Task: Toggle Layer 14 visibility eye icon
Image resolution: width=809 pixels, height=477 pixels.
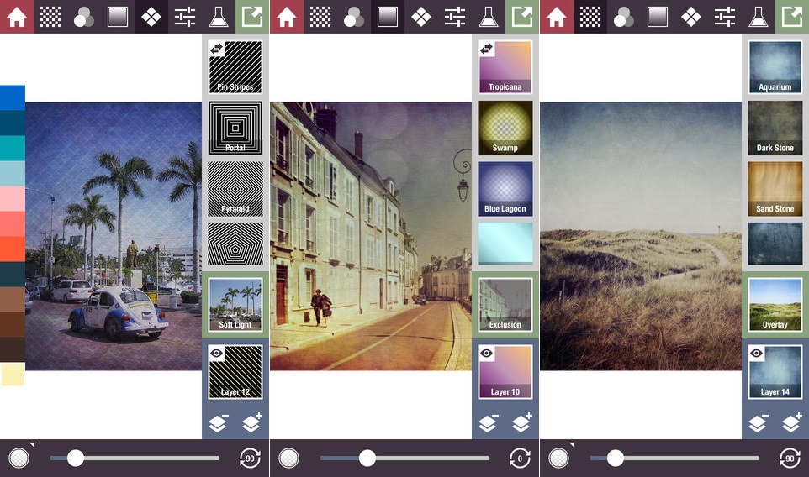Action: point(757,354)
